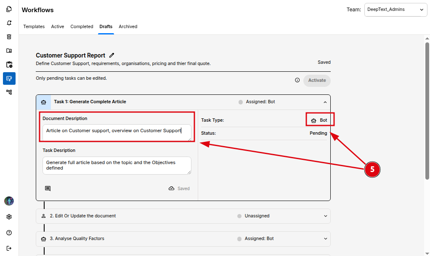Click the info icon beside Activate
The width and height of the screenshot is (430, 256).
(297, 80)
